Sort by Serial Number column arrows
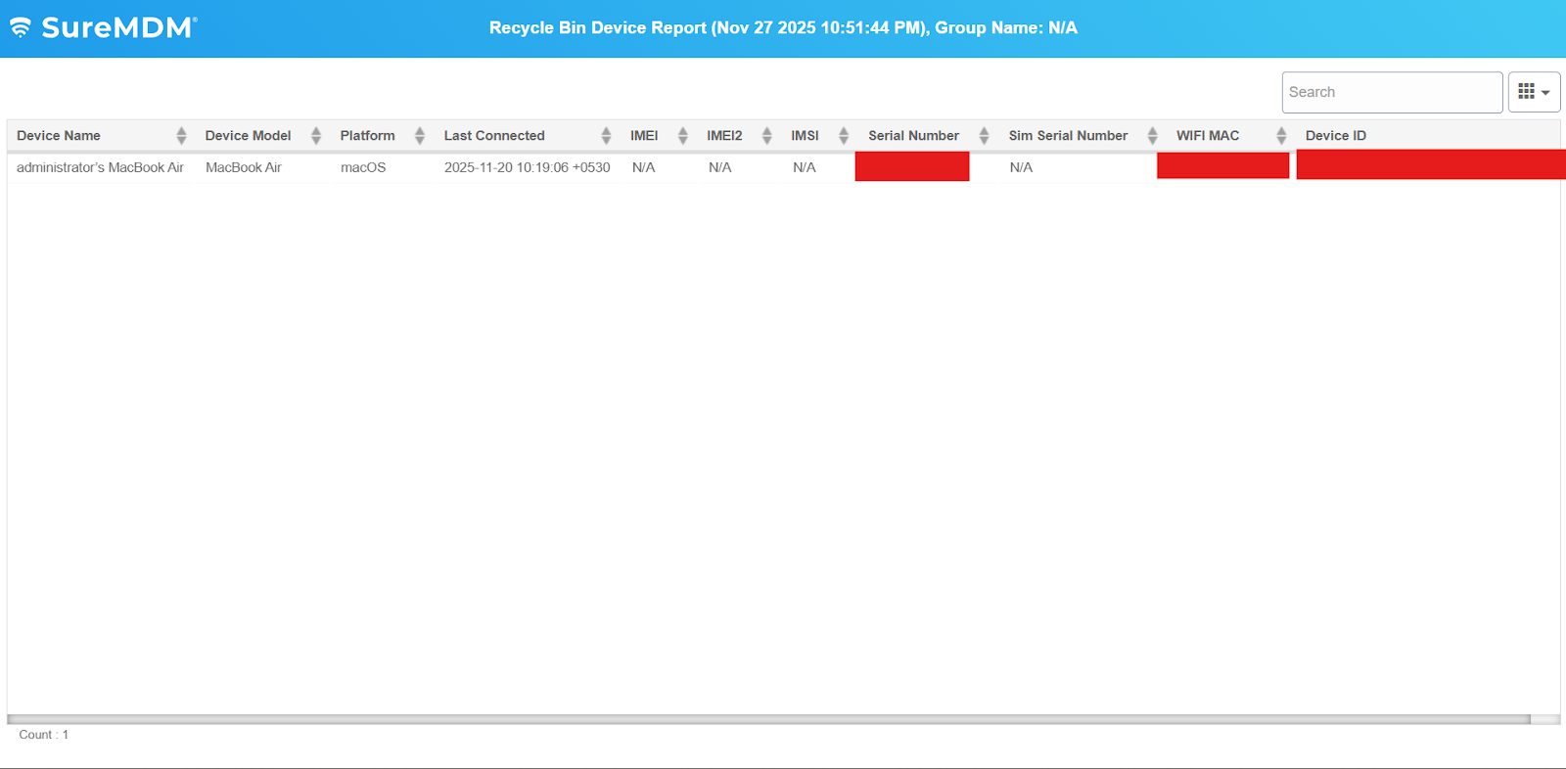Image resolution: width=1566 pixels, height=769 pixels. click(x=984, y=136)
